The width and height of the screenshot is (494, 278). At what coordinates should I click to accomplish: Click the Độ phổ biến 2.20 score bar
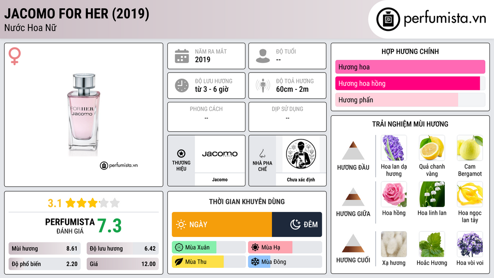pyautogui.click(x=44, y=264)
